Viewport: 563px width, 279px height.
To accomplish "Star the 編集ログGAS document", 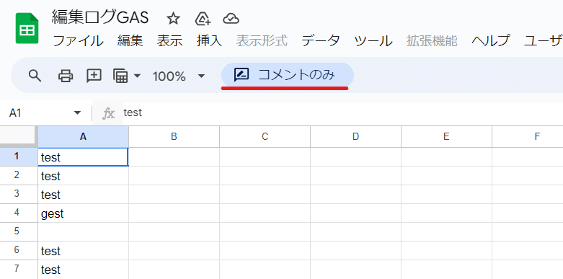I will 174,18.
